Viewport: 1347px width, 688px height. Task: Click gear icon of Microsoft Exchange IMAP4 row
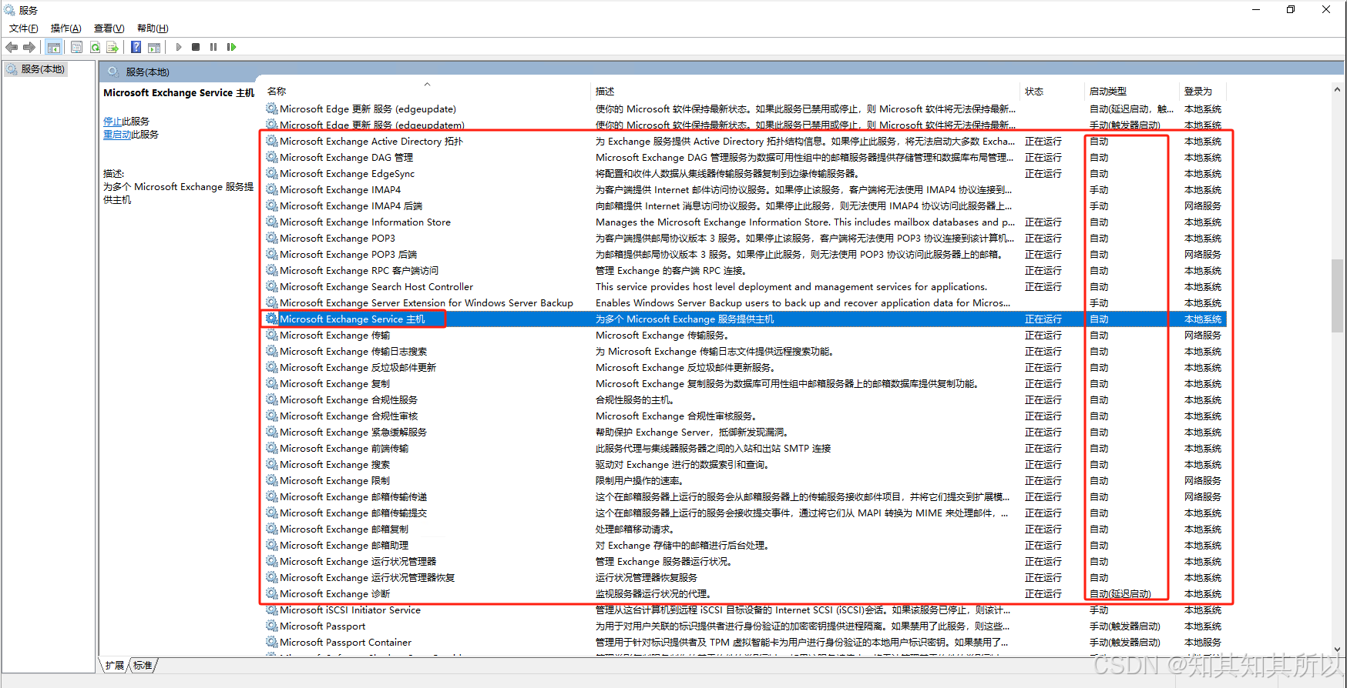click(x=272, y=189)
